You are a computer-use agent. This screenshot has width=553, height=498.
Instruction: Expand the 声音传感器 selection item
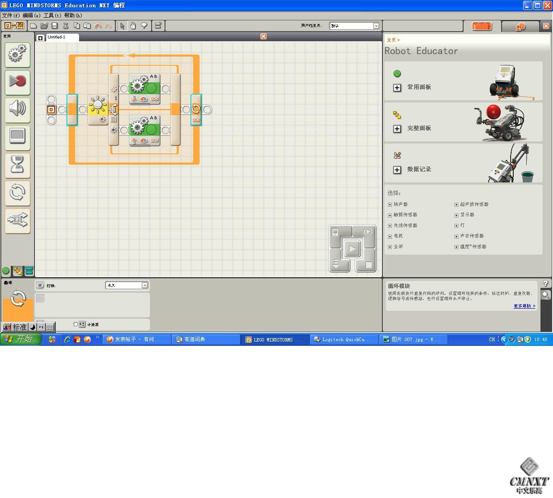456,236
